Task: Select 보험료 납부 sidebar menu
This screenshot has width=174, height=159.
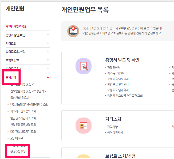Action: pos(13,60)
